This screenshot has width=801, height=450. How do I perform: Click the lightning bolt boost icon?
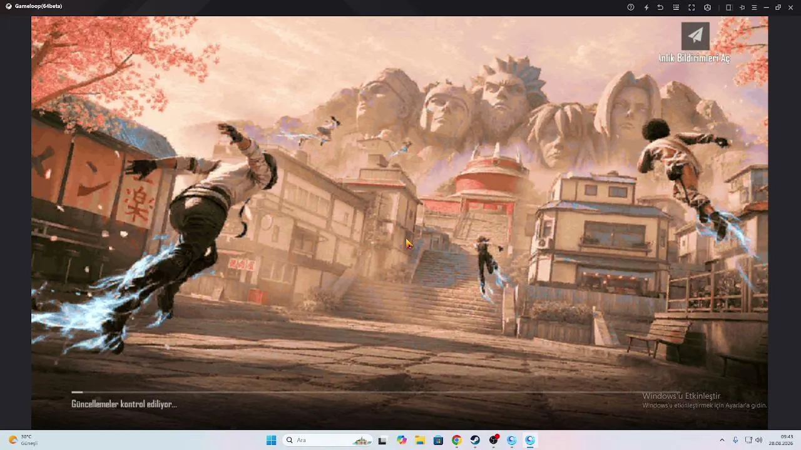646,7
